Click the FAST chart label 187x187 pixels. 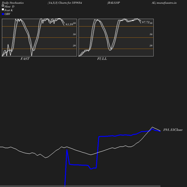(x=25, y=59)
